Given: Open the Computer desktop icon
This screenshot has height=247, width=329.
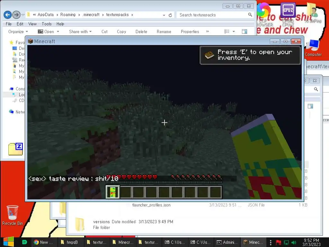Looking at the screenshot, I should click(313, 48).
